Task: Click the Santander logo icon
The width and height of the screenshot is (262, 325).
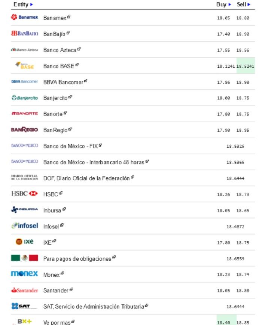Action: coord(24,290)
